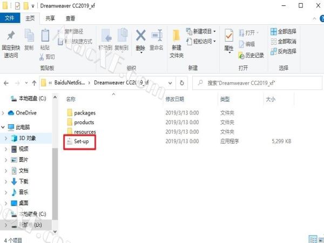This screenshot has width=324, height=243.
Task: Click the Delete X icon
Action: click(141, 35)
